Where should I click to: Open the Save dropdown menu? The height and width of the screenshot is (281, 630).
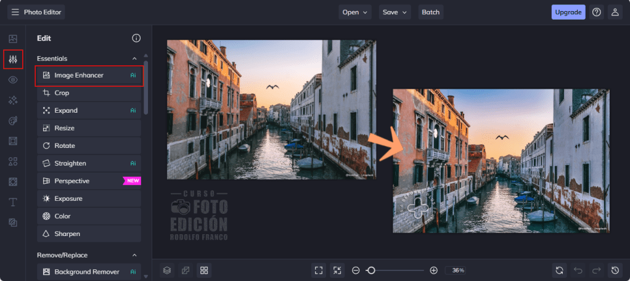pos(395,12)
